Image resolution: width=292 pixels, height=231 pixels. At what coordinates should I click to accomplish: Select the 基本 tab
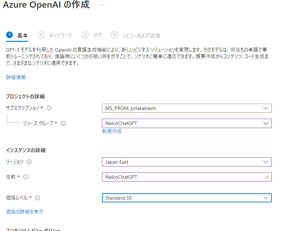pyautogui.click(x=23, y=35)
